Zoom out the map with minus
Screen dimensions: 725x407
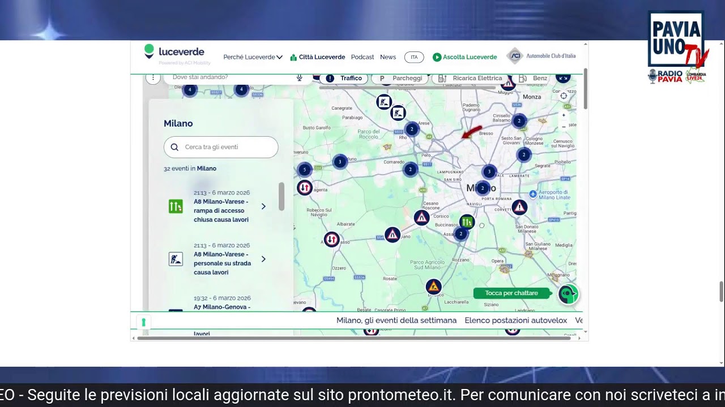coord(564,127)
